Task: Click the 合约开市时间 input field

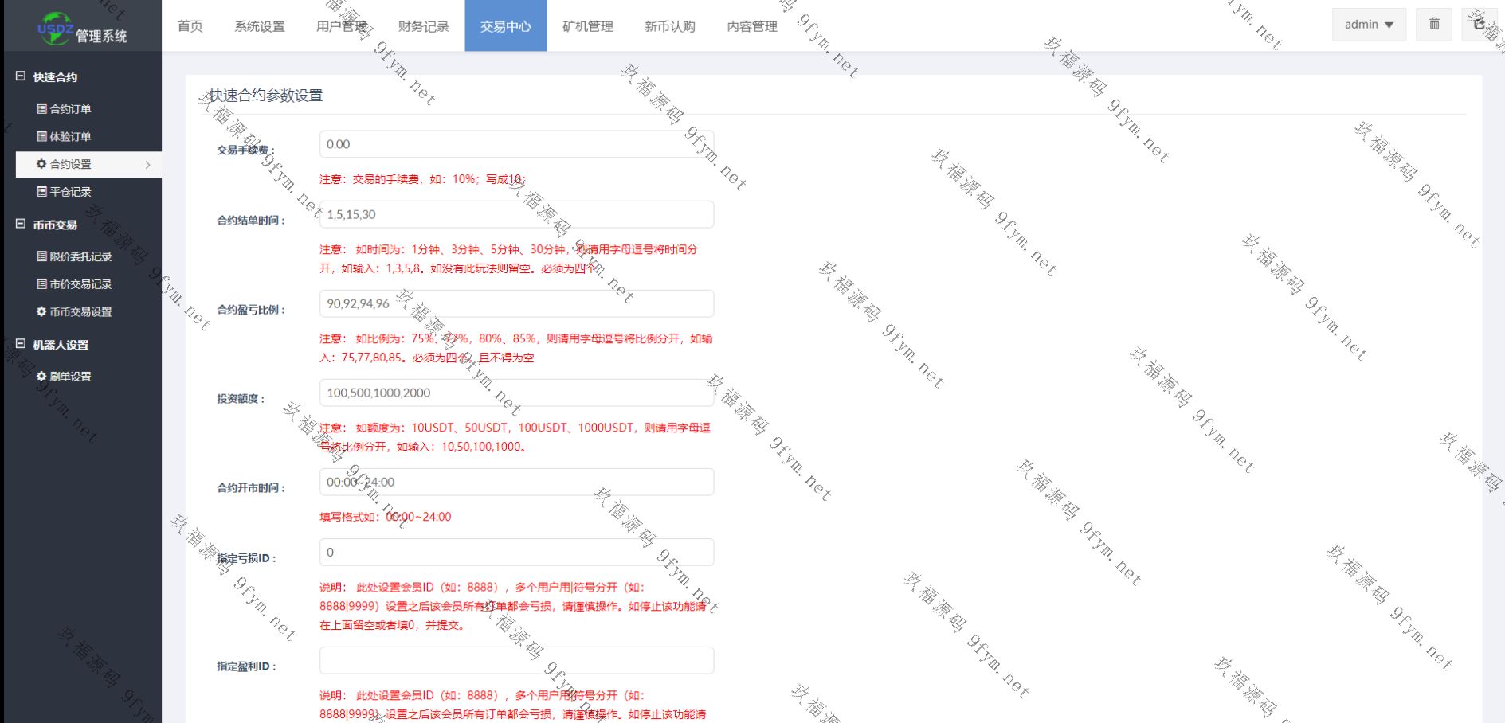Action: 517,482
